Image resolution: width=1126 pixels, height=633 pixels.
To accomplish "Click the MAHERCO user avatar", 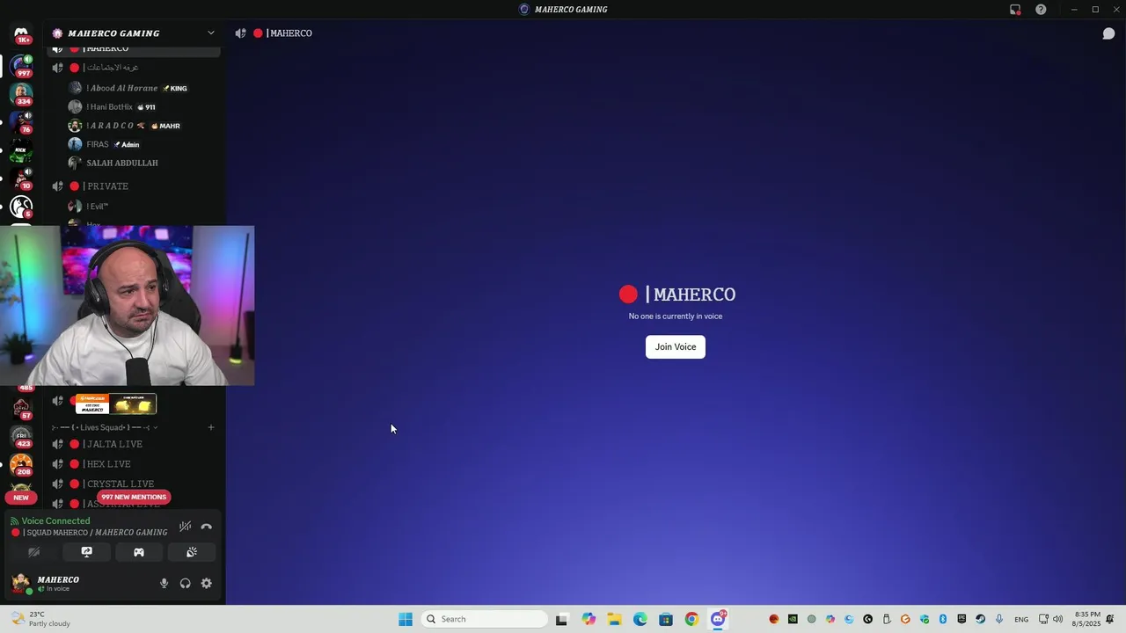I will 21,583.
